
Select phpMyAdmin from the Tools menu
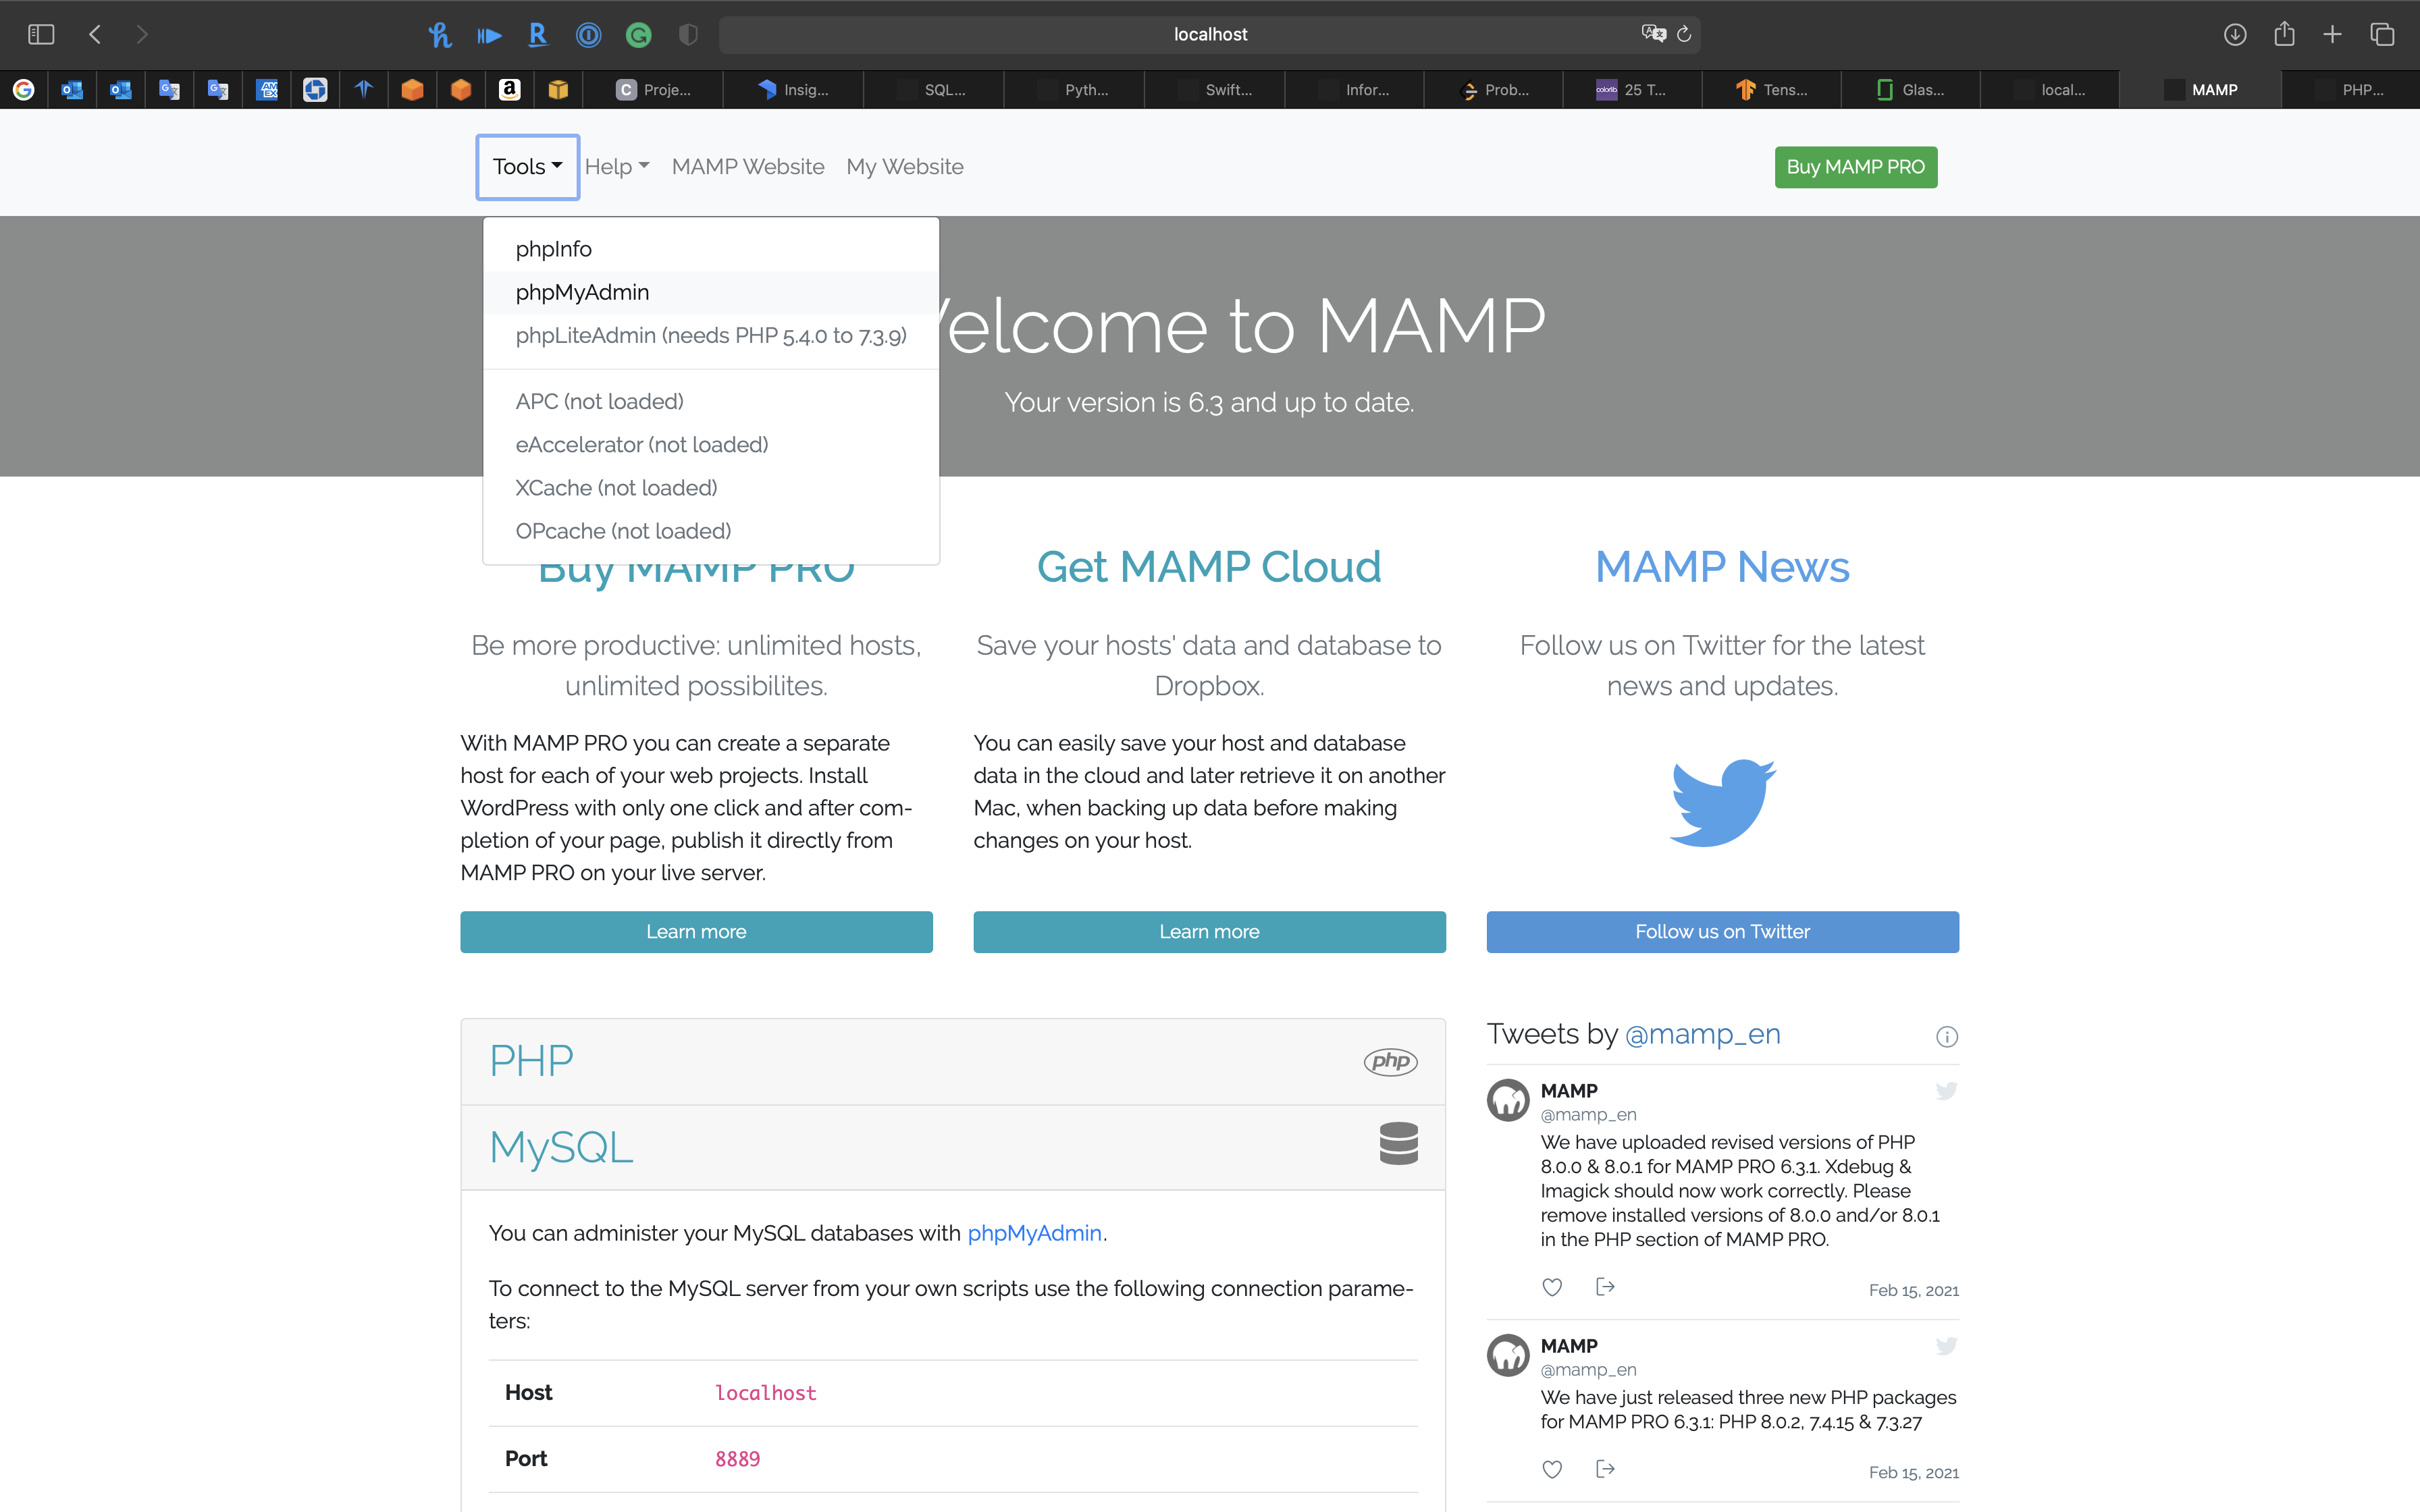click(582, 292)
